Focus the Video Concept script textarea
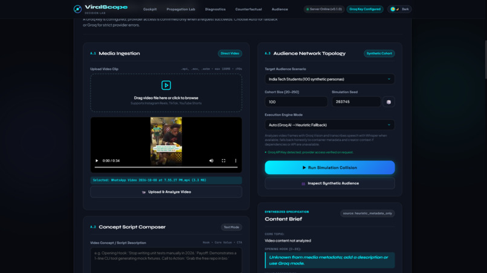The width and height of the screenshot is (487, 273). pyautogui.click(x=166, y=260)
